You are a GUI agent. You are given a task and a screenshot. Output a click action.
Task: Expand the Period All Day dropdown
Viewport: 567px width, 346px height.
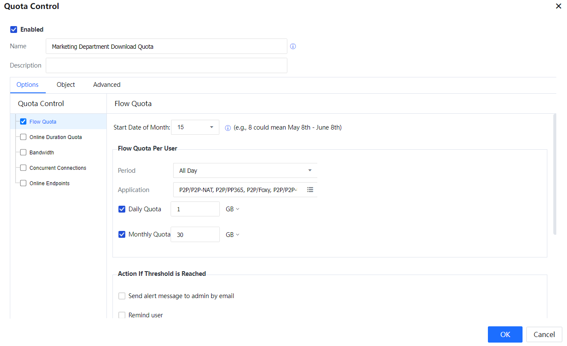pyautogui.click(x=245, y=171)
